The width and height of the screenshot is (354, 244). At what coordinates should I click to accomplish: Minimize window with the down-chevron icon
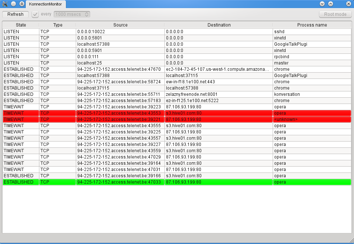[x=322, y=4]
